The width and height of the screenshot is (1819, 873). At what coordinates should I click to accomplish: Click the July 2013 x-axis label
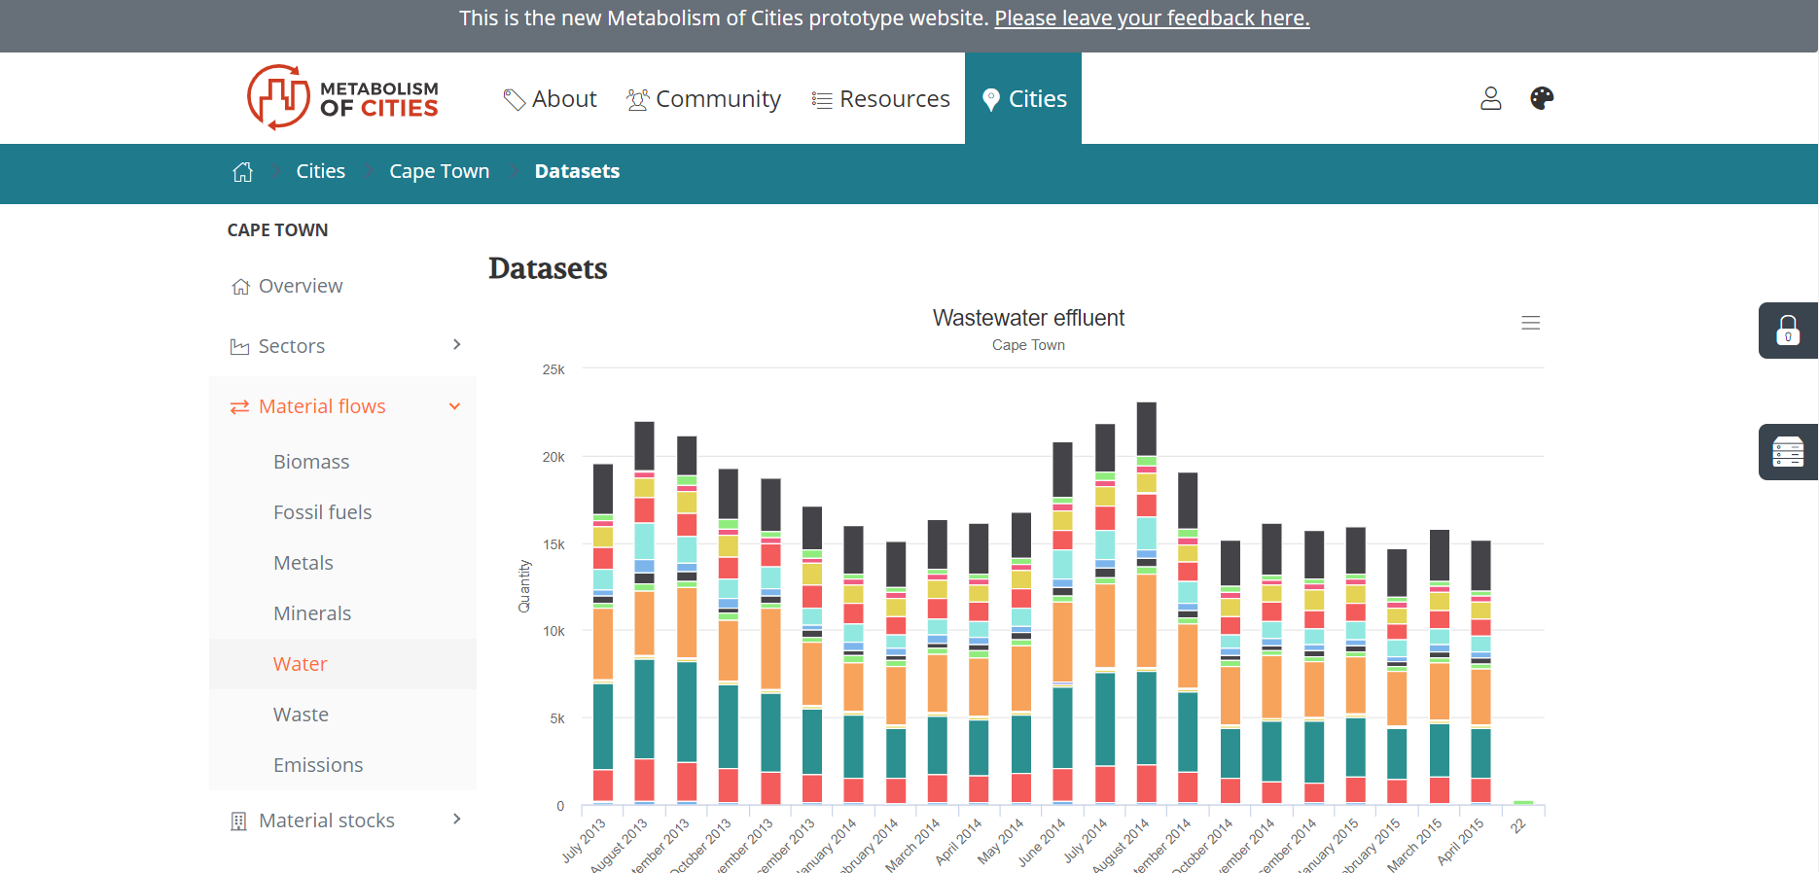coord(585,840)
